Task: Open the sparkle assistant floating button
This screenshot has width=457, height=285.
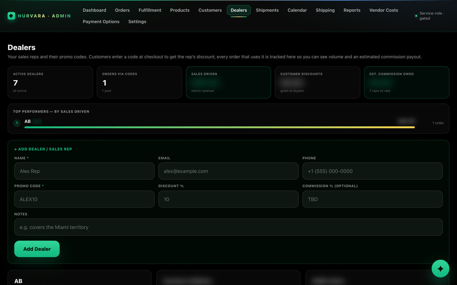Action: [x=440, y=268]
